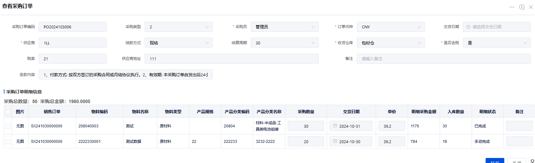Click the 关闭 button at bottom

point(517,161)
